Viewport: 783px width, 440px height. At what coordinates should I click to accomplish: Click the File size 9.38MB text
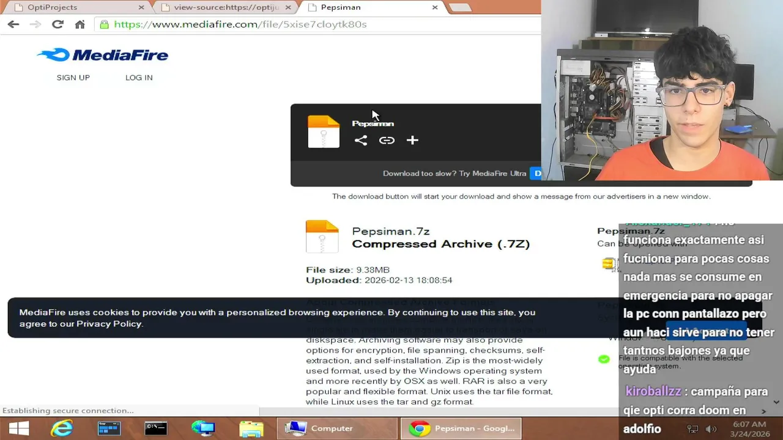tap(347, 269)
